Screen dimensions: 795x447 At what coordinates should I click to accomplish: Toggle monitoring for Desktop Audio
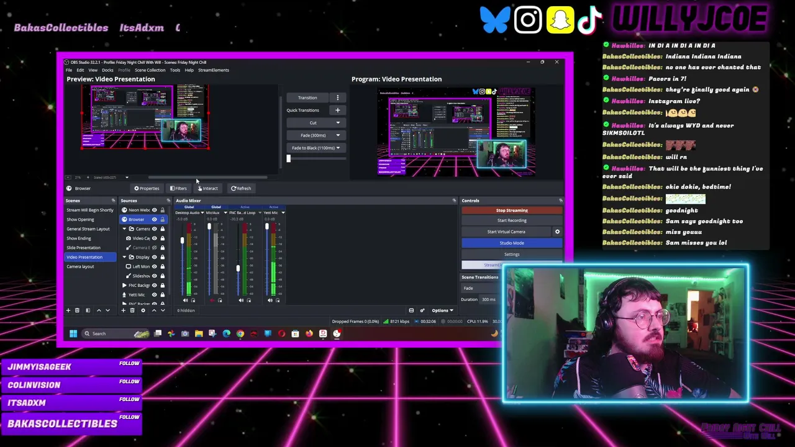[193, 300]
